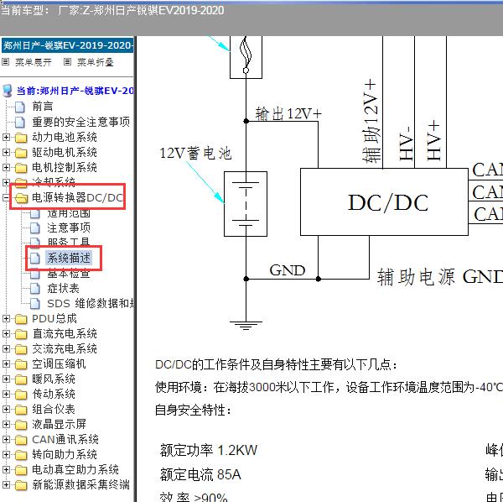Collapse the 电源转换器DC/DC node

6,198
